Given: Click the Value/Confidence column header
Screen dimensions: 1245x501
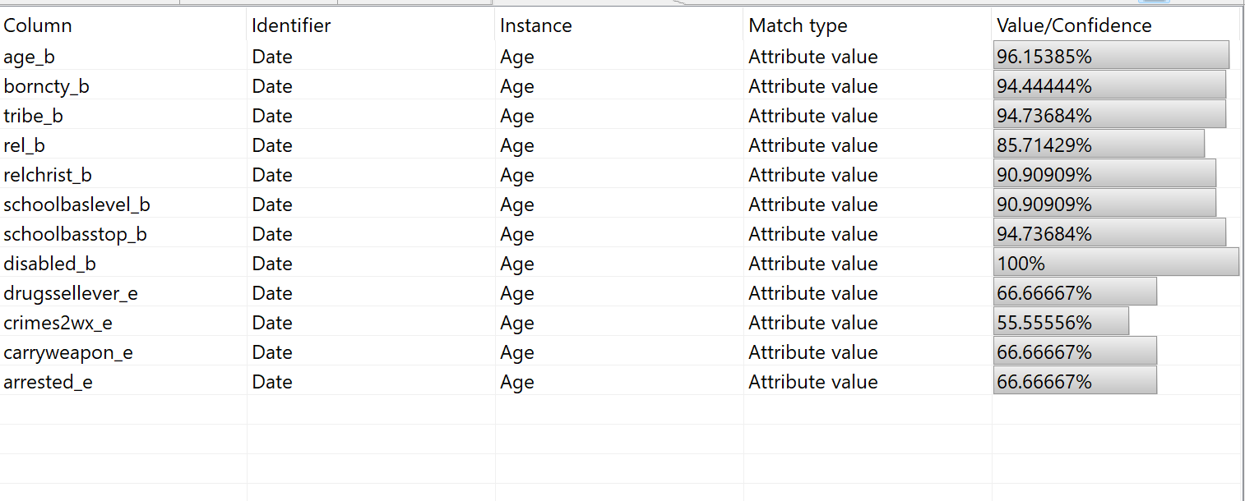Looking at the screenshot, I should tap(1073, 25).
